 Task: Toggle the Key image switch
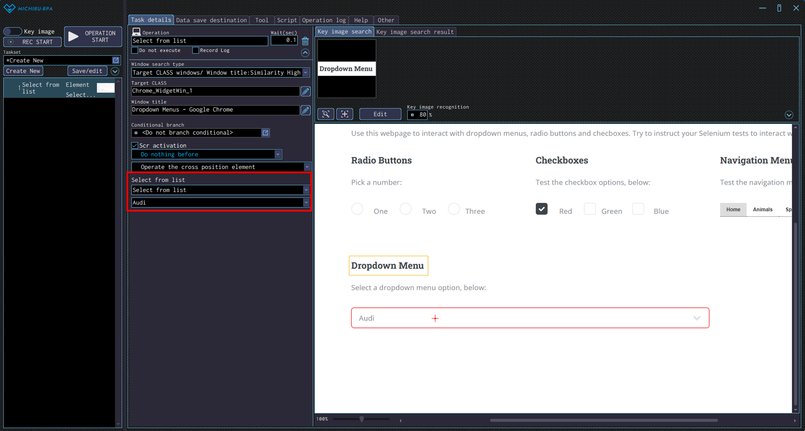pos(12,31)
